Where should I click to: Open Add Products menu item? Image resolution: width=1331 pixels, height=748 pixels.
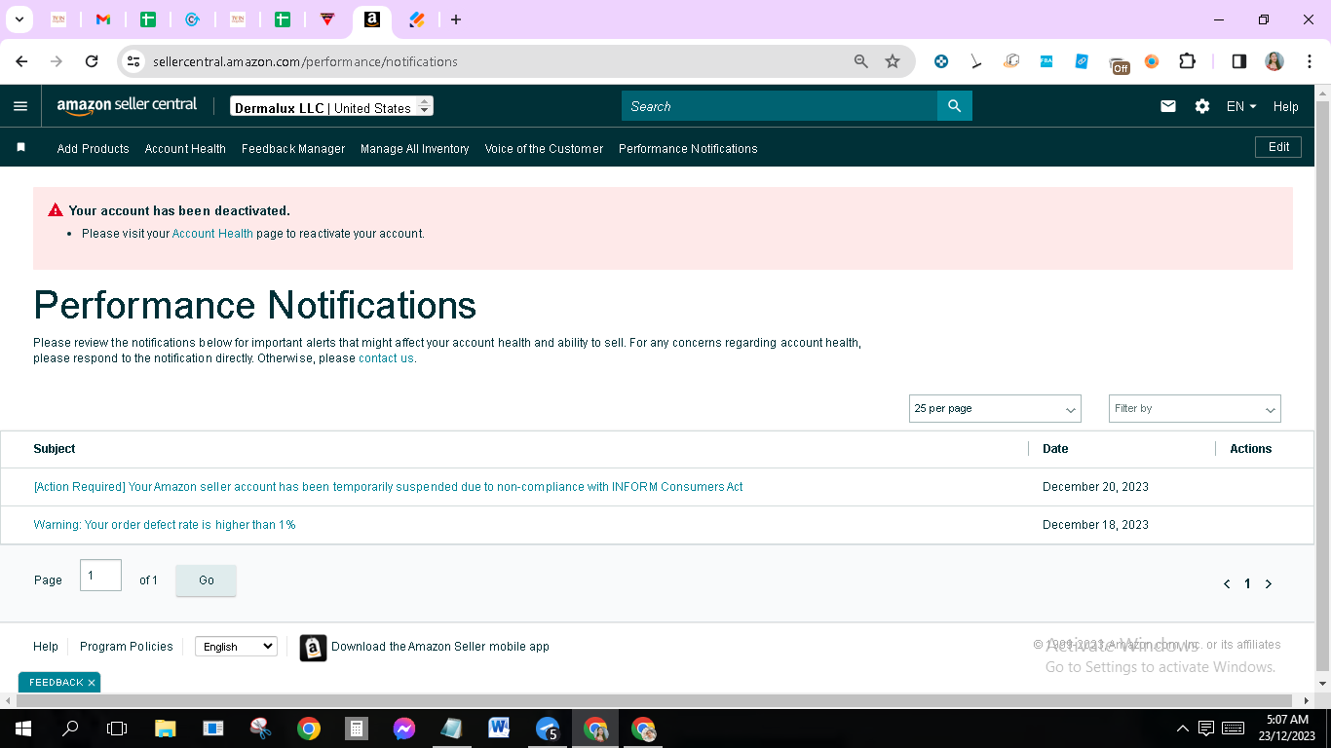tap(94, 149)
